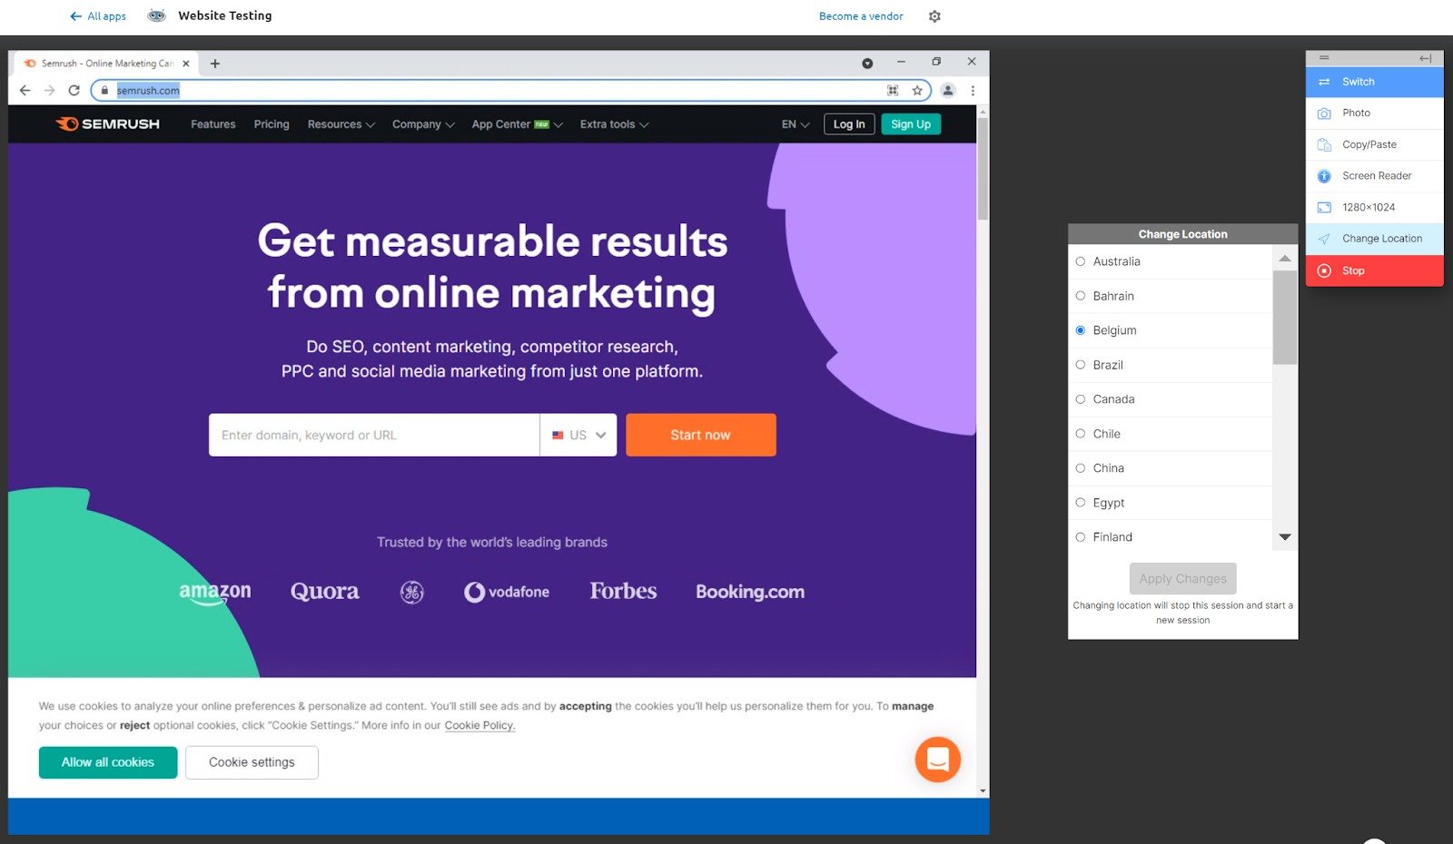
Task: Take a screenshot with the Photo tool
Action: pos(1355,113)
